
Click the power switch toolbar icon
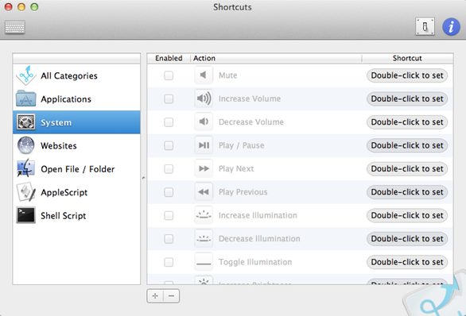click(425, 27)
